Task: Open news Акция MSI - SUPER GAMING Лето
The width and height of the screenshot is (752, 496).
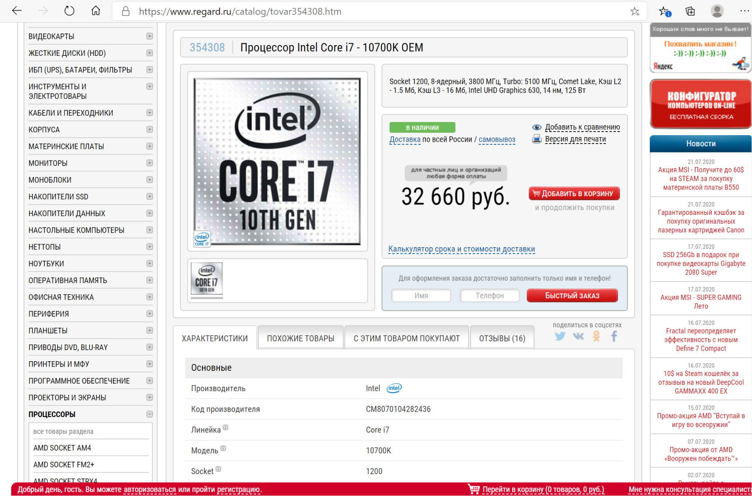Action: (x=701, y=302)
